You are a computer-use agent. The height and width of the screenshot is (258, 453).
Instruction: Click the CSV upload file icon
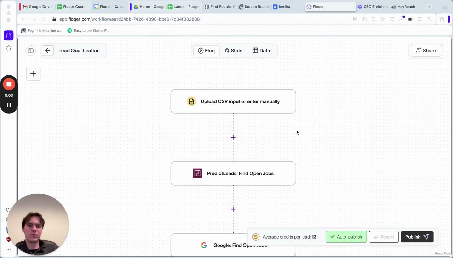coord(191,101)
